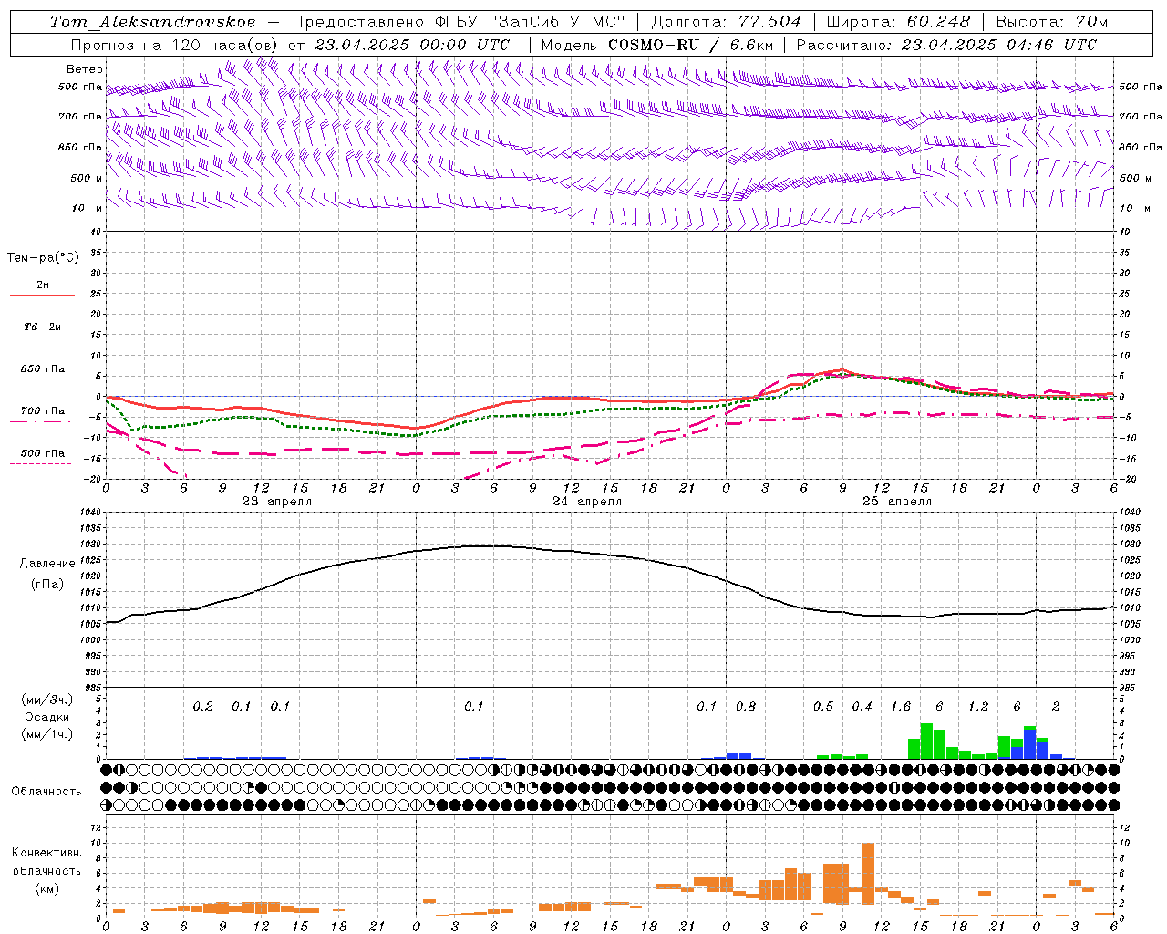The height and width of the screenshot is (934, 1167).
Task: Click the Td 2м dew point legend entry
Action: tap(42, 327)
